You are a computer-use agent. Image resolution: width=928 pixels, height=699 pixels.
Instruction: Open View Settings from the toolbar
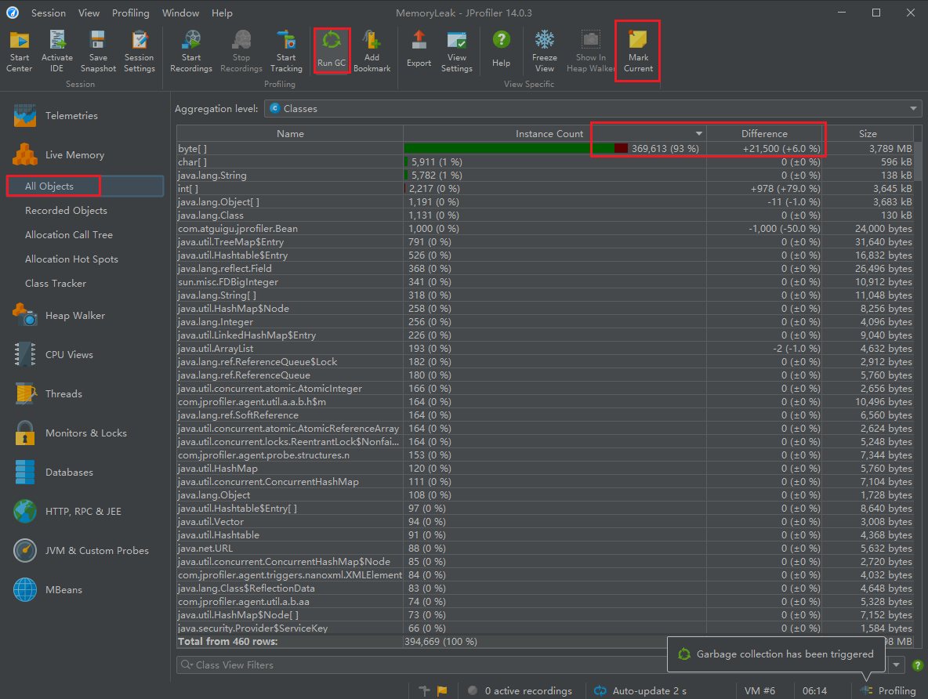click(x=456, y=52)
